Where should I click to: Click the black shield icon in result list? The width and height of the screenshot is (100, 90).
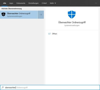3,14
